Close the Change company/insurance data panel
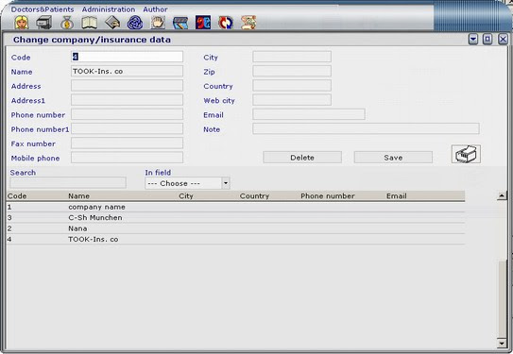This screenshot has height=354, width=513. (x=503, y=40)
